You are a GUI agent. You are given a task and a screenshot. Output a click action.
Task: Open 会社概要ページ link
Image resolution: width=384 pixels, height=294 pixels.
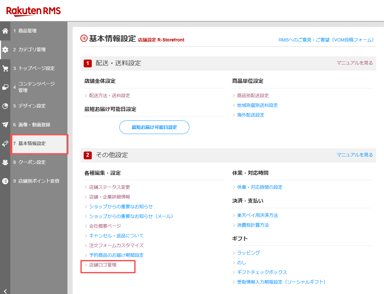point(105,226)
